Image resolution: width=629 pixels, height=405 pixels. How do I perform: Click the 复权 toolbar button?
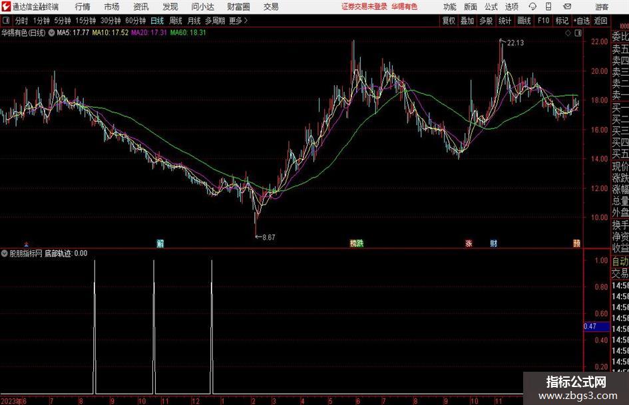[449, 21]
